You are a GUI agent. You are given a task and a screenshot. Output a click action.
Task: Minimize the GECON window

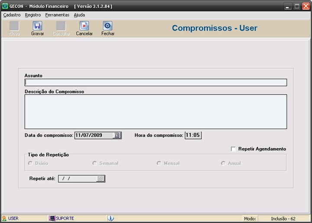tap(287, 6)
